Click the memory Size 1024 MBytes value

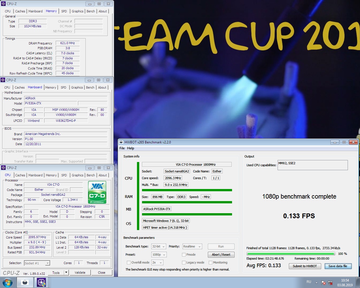pos(33,26)
